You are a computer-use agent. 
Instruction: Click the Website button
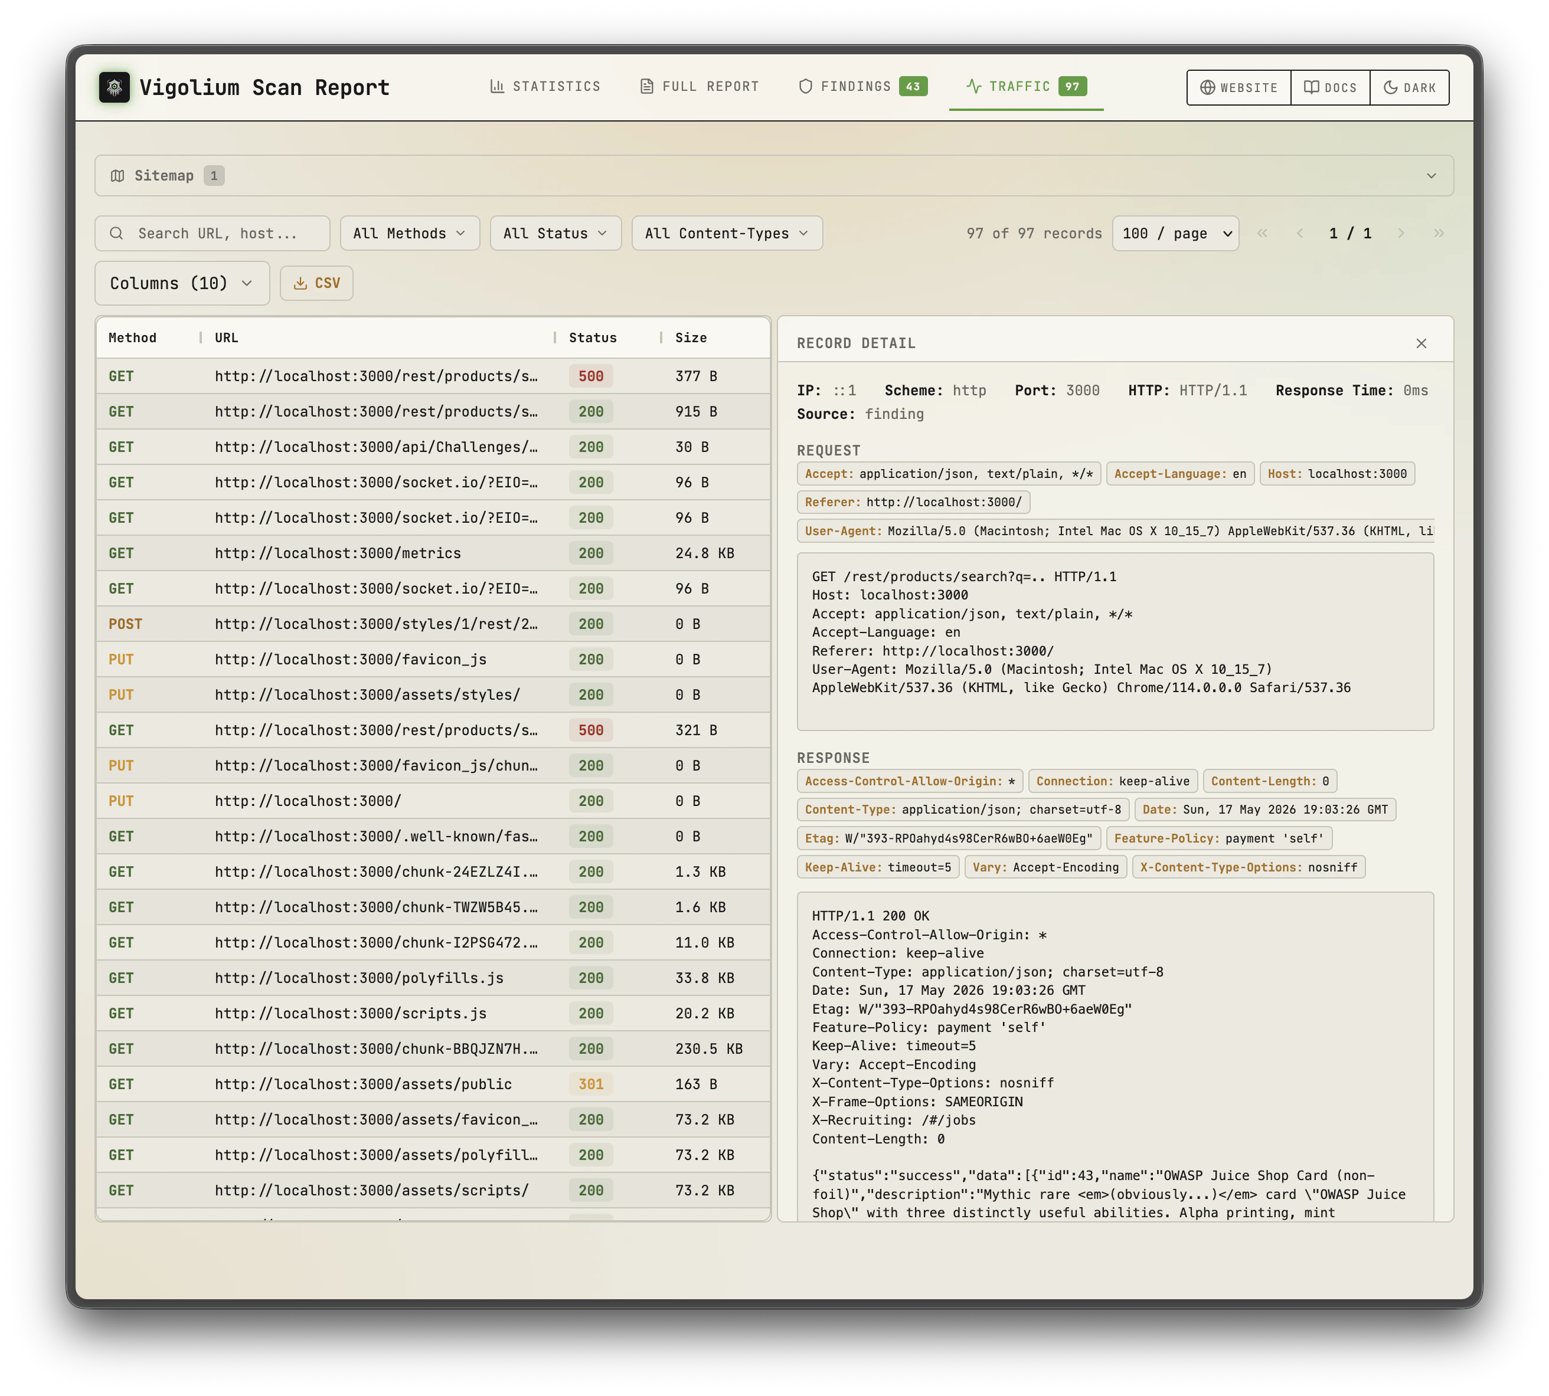pyautogui.click(x=1238, y=87)
